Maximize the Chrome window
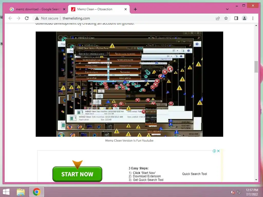This screenshot has height=197, width=263. (x=244, y=6)
